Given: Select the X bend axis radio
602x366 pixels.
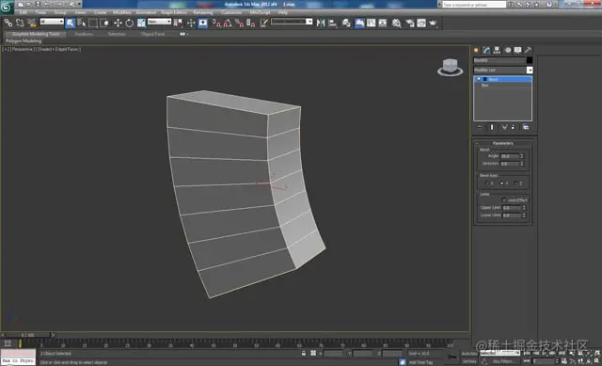Looking at the screenshot, I should click(487, 183).
